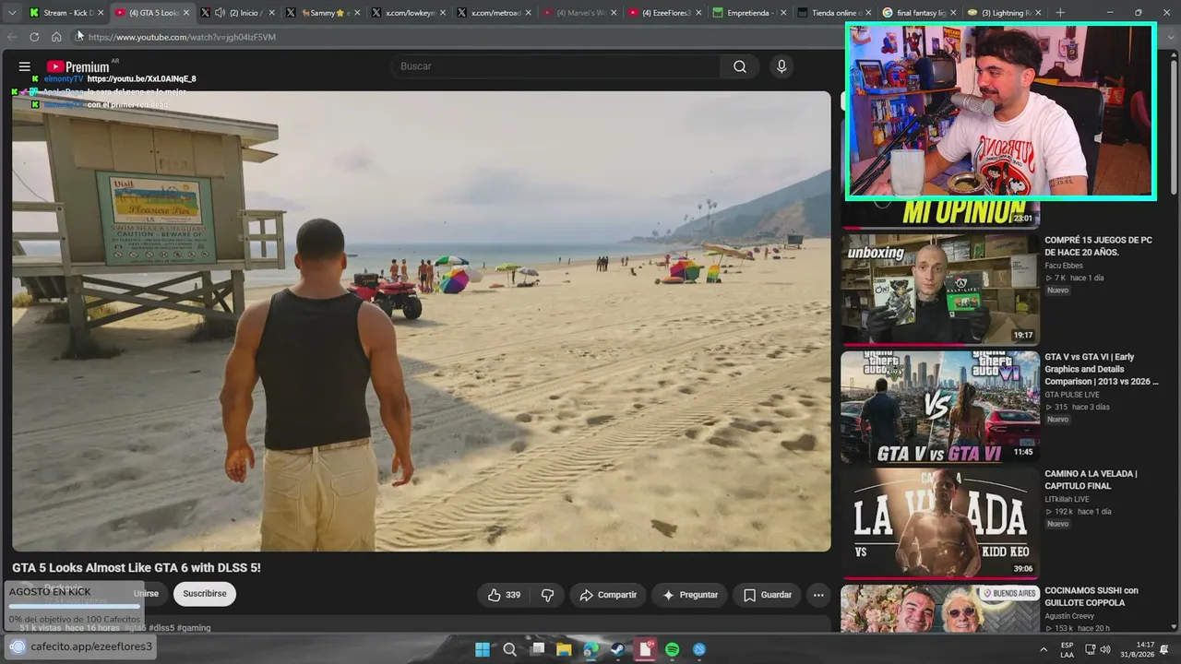Open the Windows Start menu

tap(482, 649)
